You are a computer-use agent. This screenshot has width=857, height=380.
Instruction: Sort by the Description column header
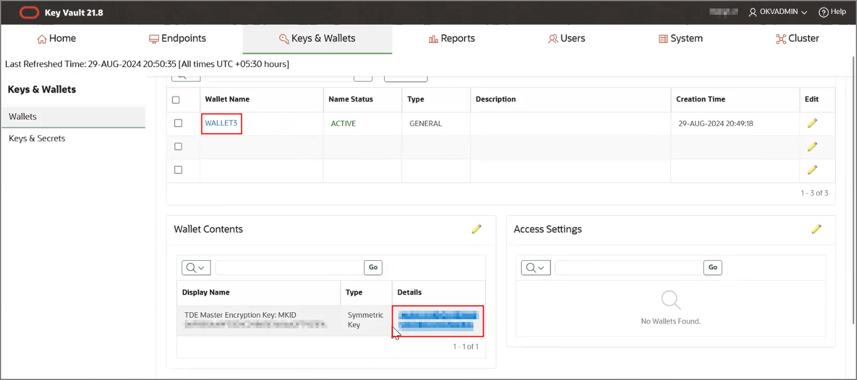click(496, 99)
